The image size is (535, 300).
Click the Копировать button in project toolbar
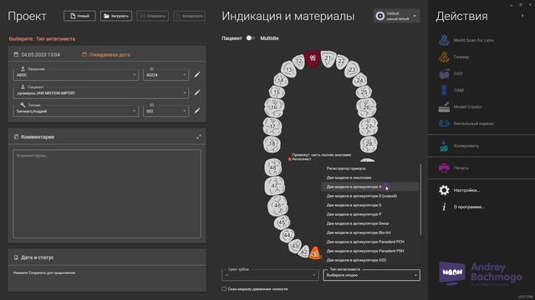[x=189, y=16]
